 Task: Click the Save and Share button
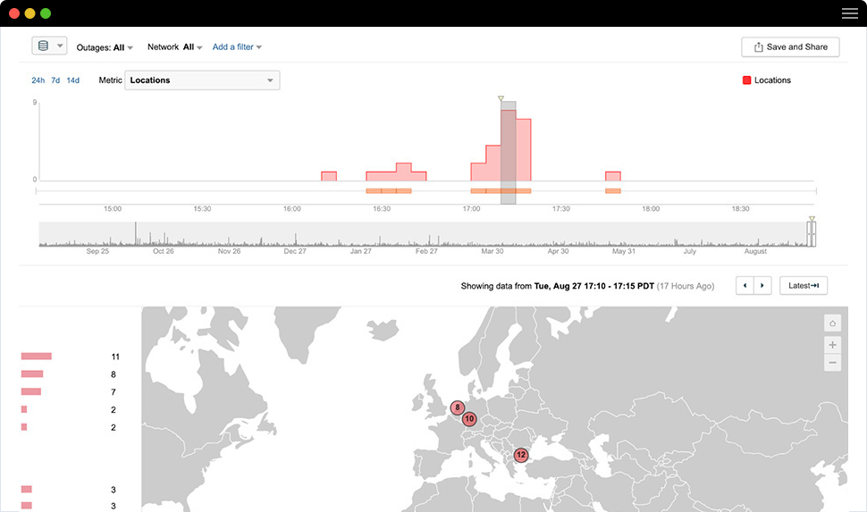(x=790, y=47)
